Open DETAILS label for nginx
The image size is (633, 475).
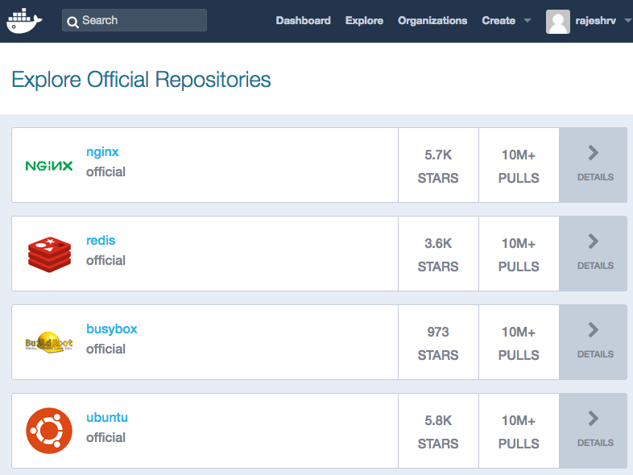[x=595, y=177]
